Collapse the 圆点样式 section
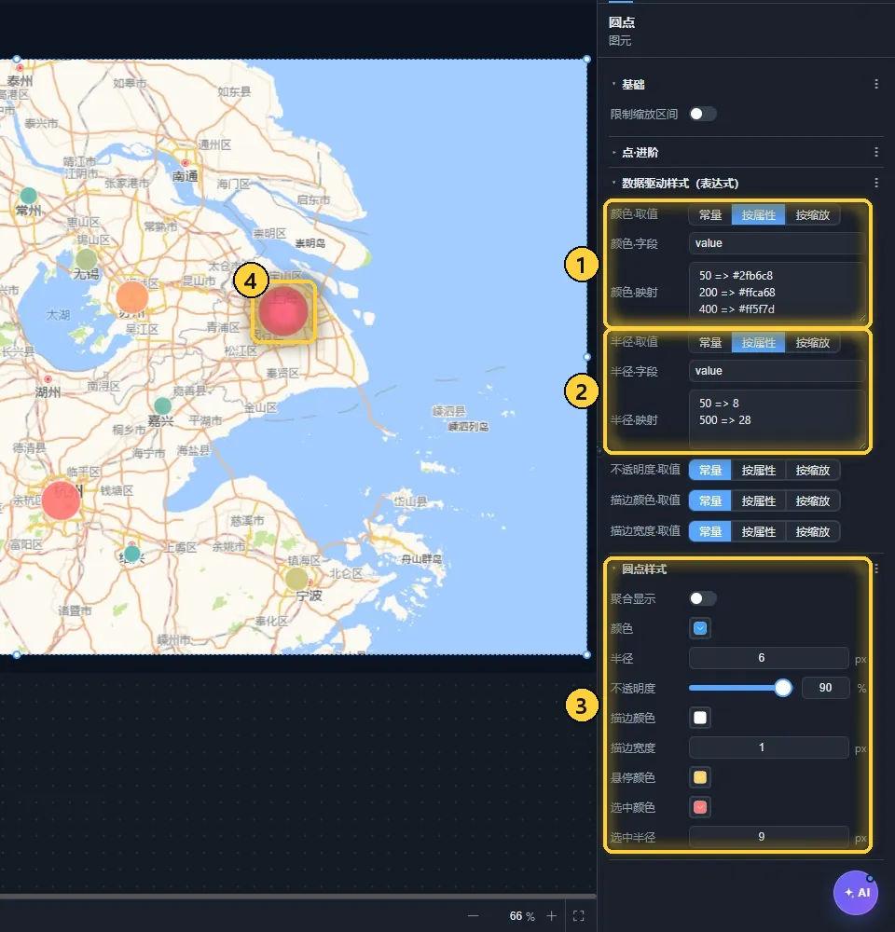895x932 pixels. click(x=613, y=569)
